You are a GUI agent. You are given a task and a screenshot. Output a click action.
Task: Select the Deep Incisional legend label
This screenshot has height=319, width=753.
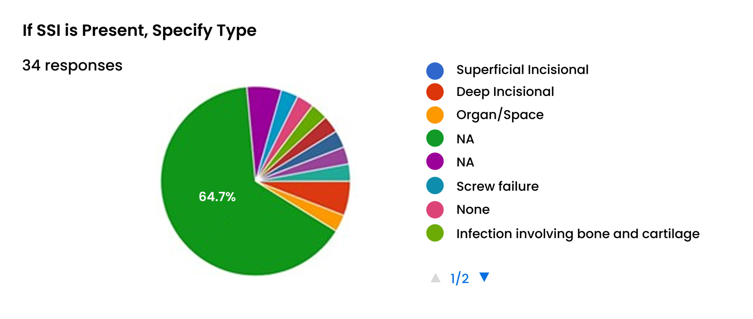coord(505,92)
